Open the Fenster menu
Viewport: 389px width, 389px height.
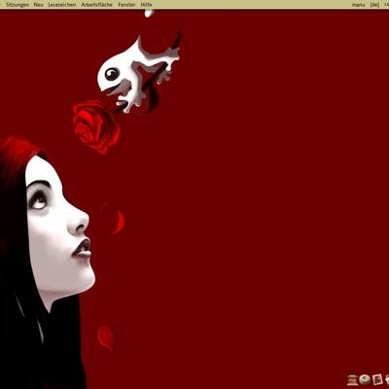(126, 5)
